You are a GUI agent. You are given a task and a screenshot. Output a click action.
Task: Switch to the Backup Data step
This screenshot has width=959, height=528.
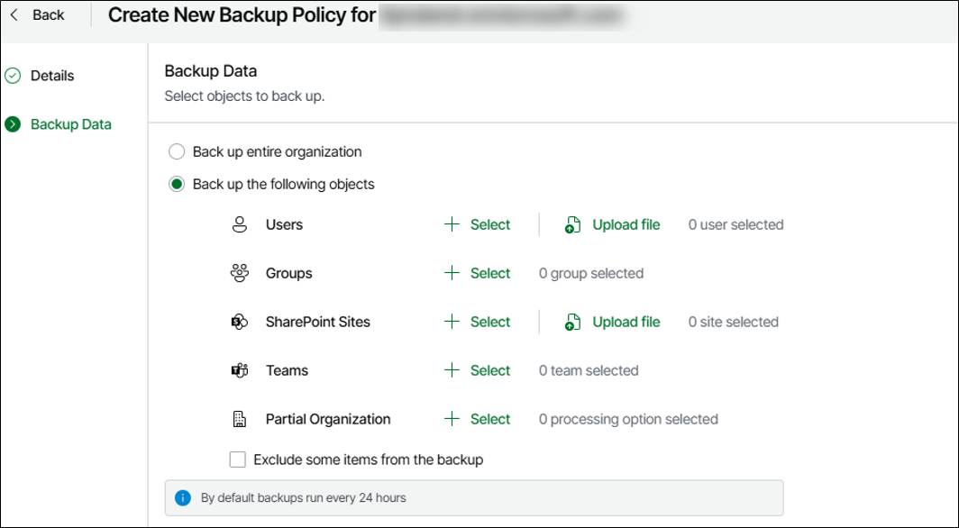click(x=70, y=124)
